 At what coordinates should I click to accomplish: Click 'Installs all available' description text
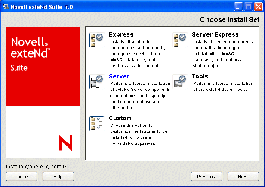pos(130,42)
